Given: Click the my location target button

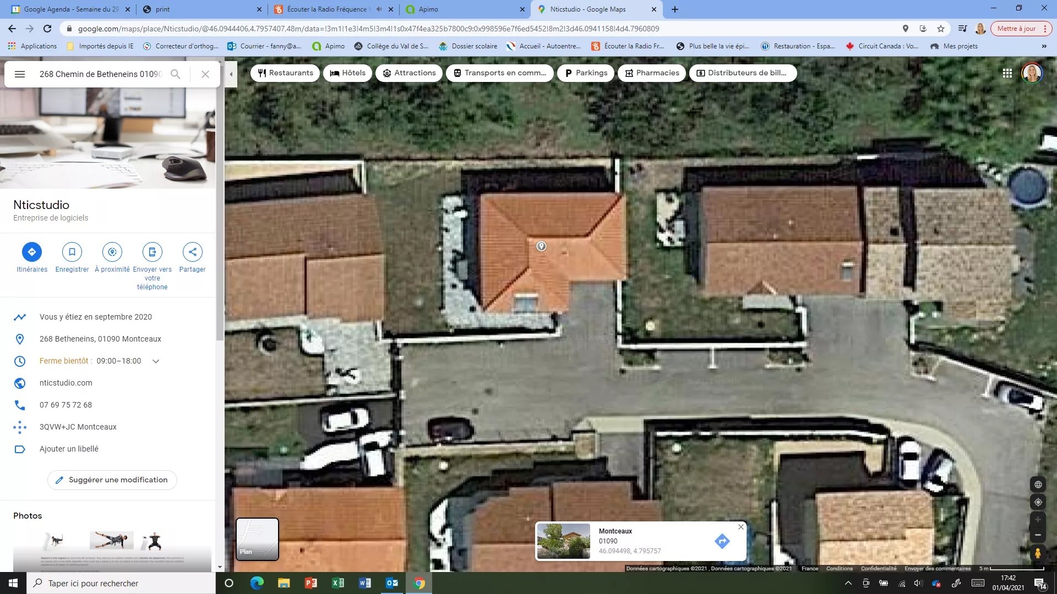Looking at the screenshot, I should [1038, 502].
